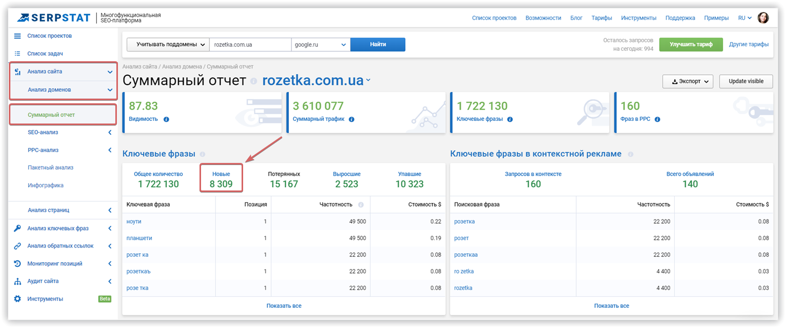Viewport: 786px width, 328px height.
Task: Open Инструменты in top navigation
Action: tap(638, 18)
